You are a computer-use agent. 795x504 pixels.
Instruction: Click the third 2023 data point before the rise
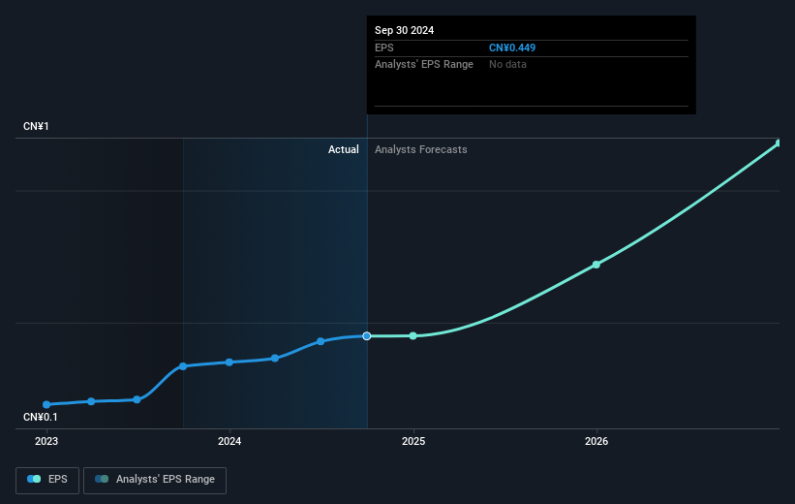pyautogui.click(x=137, y=400)
